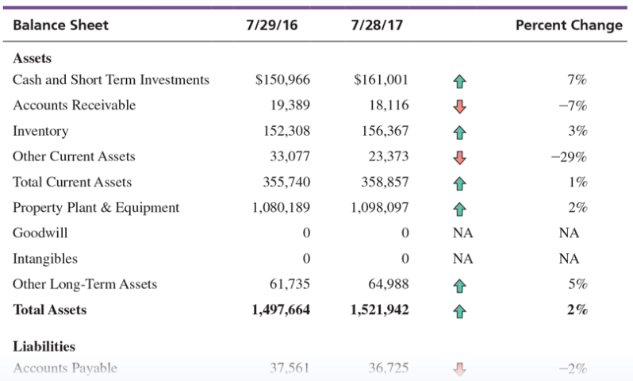This screenshot has width=633, height=381.
Task: Select the Total Assets 1,521,942 value
Action: tap(379, 310)
